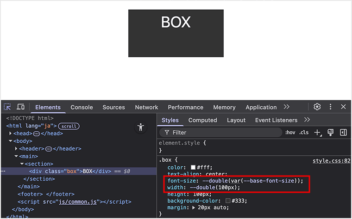Viewport: 352px width, 219px height.
Task: Open the DevTools three-dot menu
Action: [330, 107]
